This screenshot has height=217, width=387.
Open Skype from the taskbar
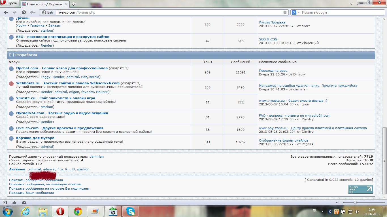(x=131, y=211)
